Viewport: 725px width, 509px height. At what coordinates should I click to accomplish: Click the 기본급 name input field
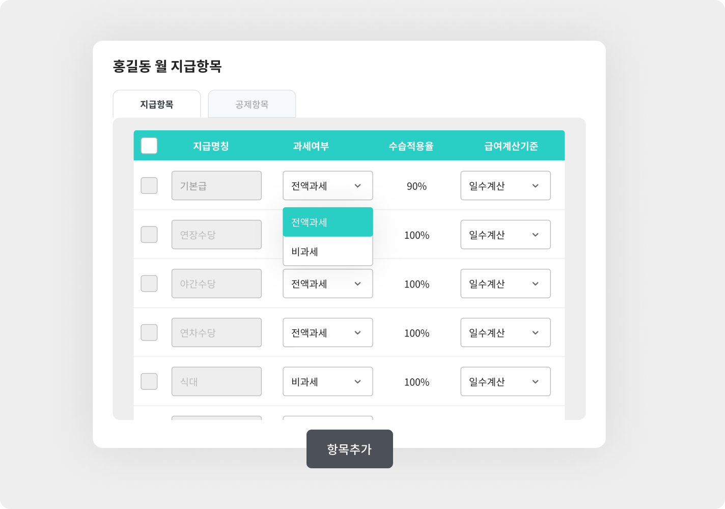coord(216,186)
